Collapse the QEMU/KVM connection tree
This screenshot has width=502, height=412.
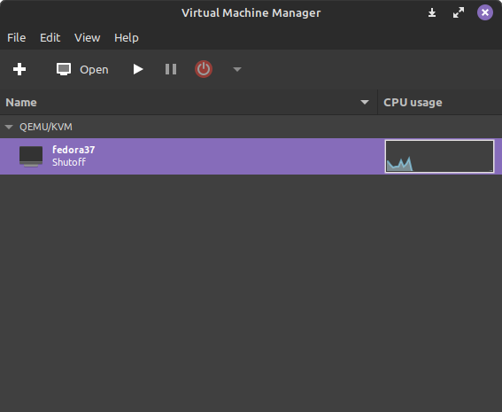click(9, 127)
